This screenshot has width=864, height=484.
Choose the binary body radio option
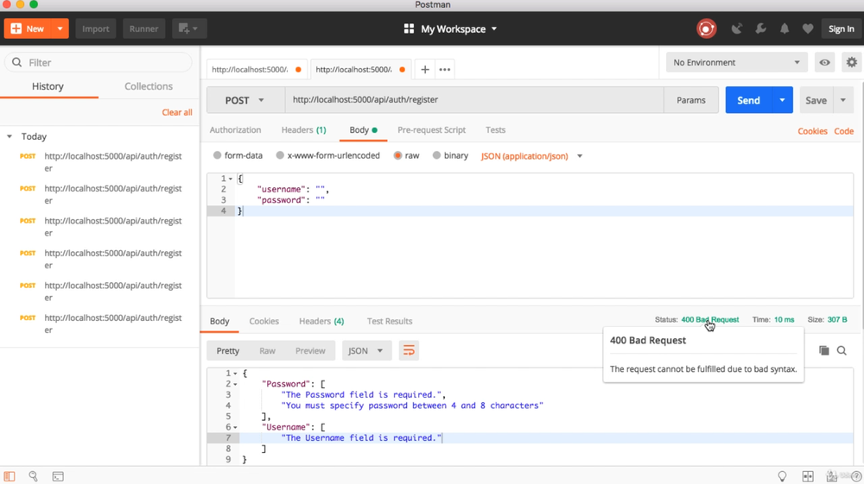436,156
